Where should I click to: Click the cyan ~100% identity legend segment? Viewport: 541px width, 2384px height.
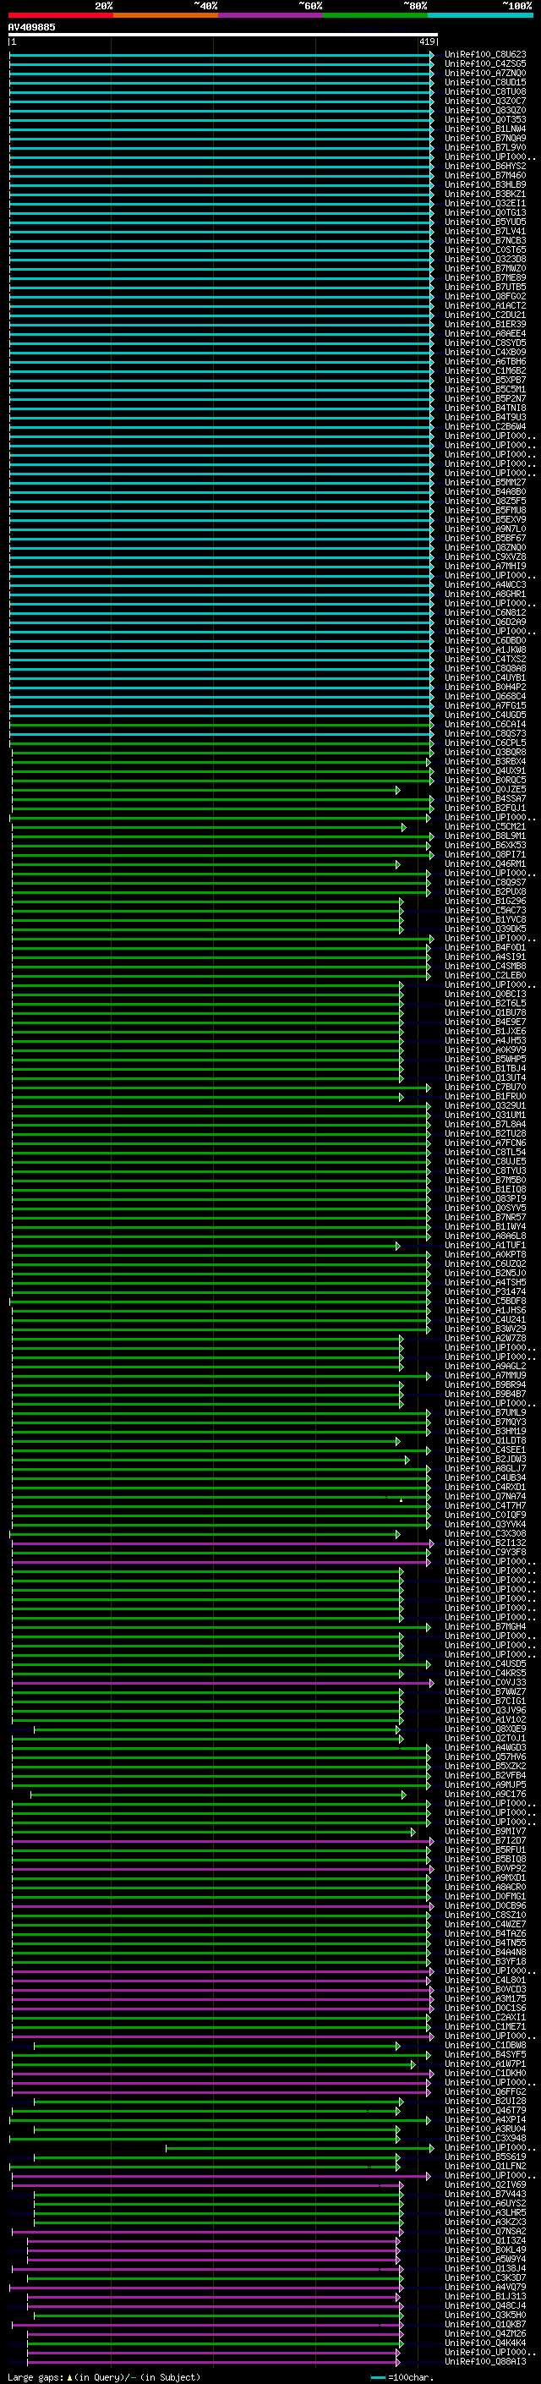coord(480,15)
